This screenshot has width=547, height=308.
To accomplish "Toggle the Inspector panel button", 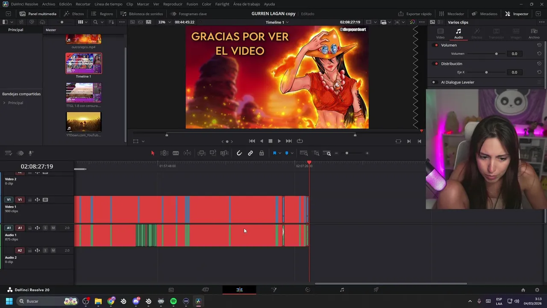I will [517, 14].
